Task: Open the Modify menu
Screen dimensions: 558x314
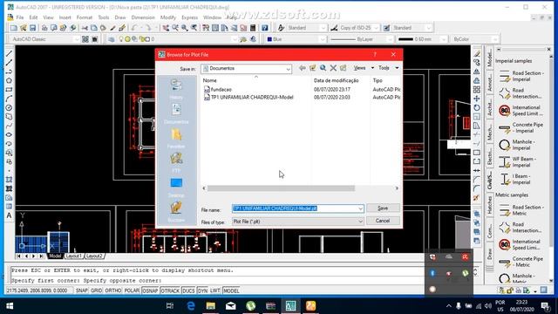Action: coord(168,17)
